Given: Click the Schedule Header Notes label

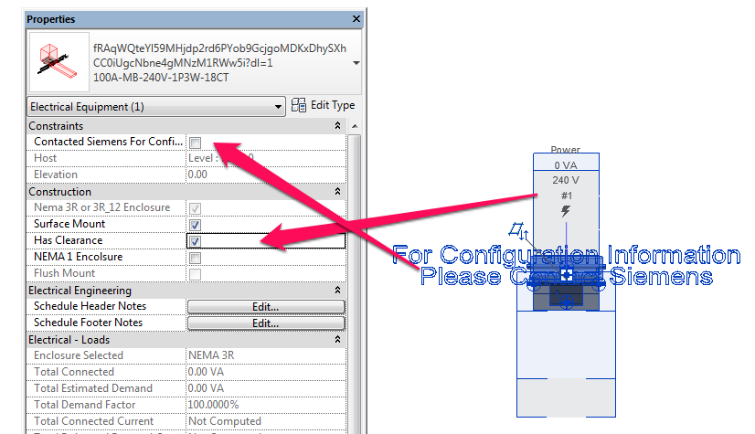Looking at the screenshot, I should pos(90,306).
